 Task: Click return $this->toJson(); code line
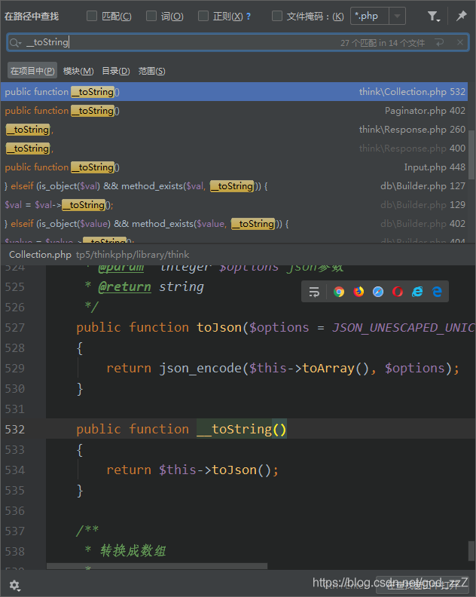tap(193, 470)
